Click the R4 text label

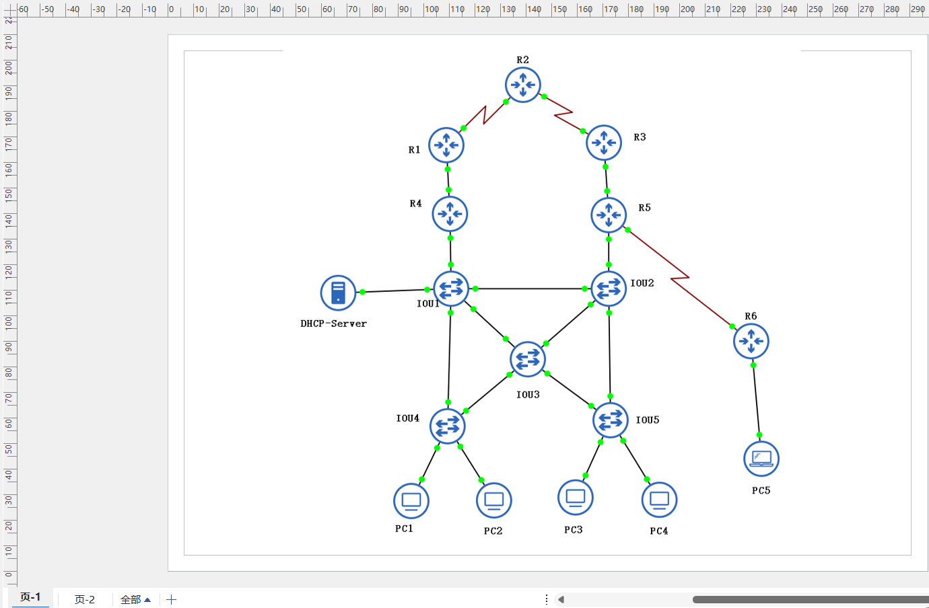click(x=415, y=203)
